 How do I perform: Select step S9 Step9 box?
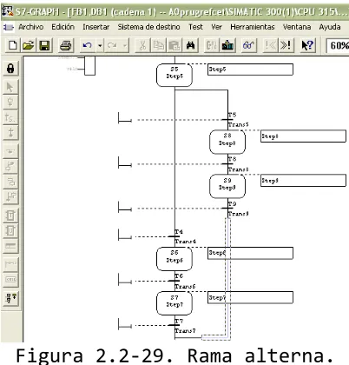(x=227, y=186)
